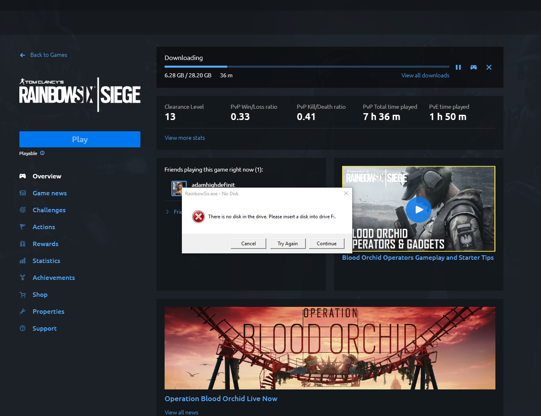Click the Back to Games arrow icon
Viewport: 541px width, 416px height.
click(23, 55)
